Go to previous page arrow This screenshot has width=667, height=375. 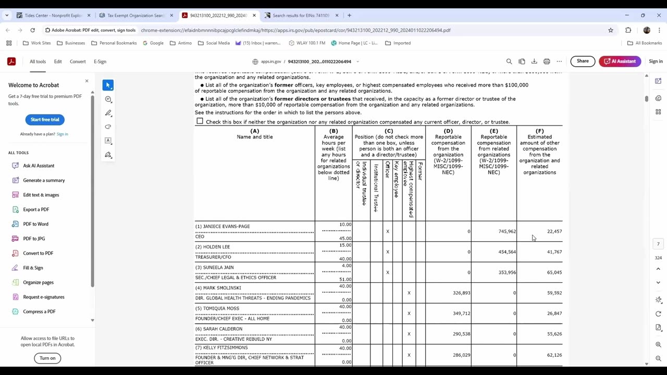(658, 270)
